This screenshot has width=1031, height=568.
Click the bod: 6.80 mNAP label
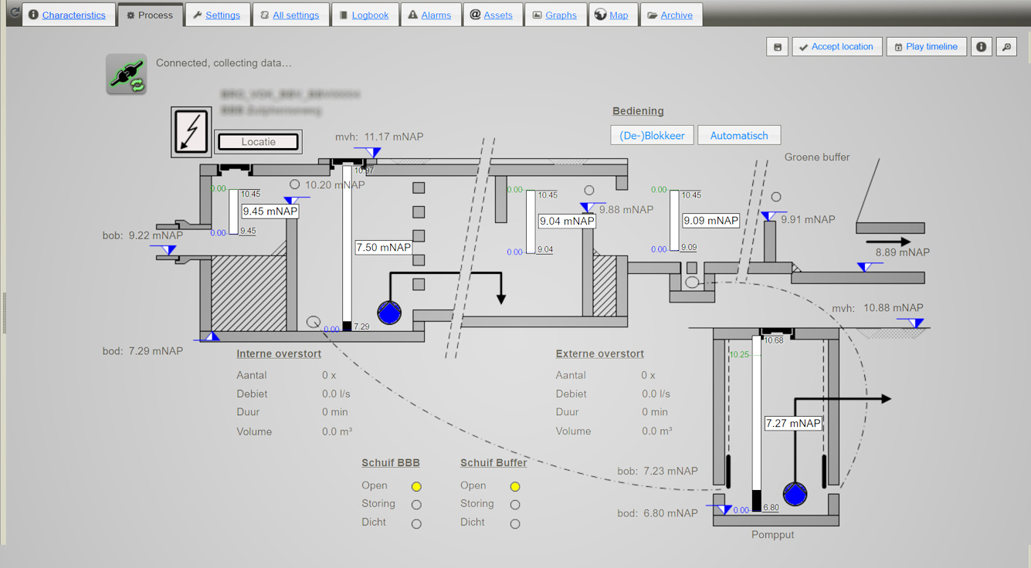(658, 513)
